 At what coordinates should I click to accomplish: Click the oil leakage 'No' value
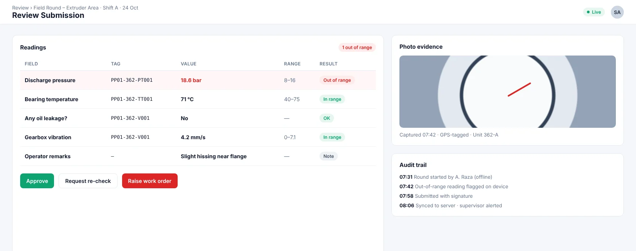coord(184,118)
